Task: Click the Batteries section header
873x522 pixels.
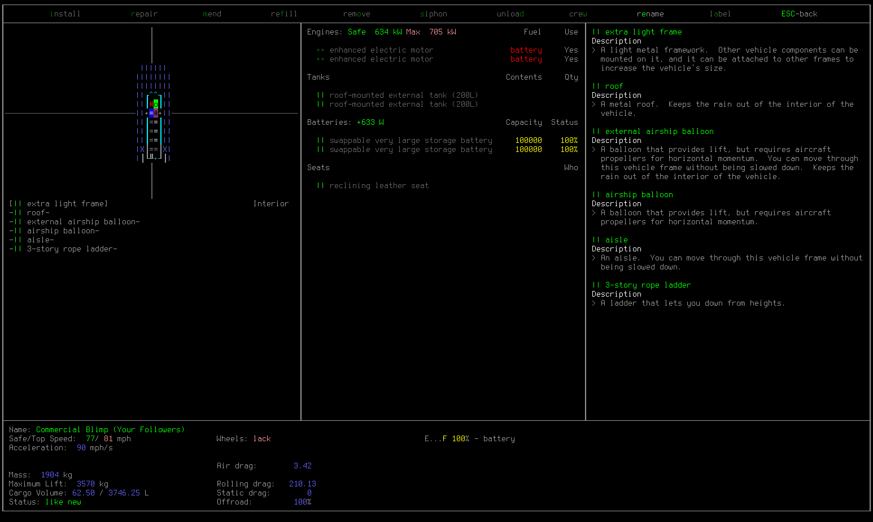Action: tap(329, 122)
